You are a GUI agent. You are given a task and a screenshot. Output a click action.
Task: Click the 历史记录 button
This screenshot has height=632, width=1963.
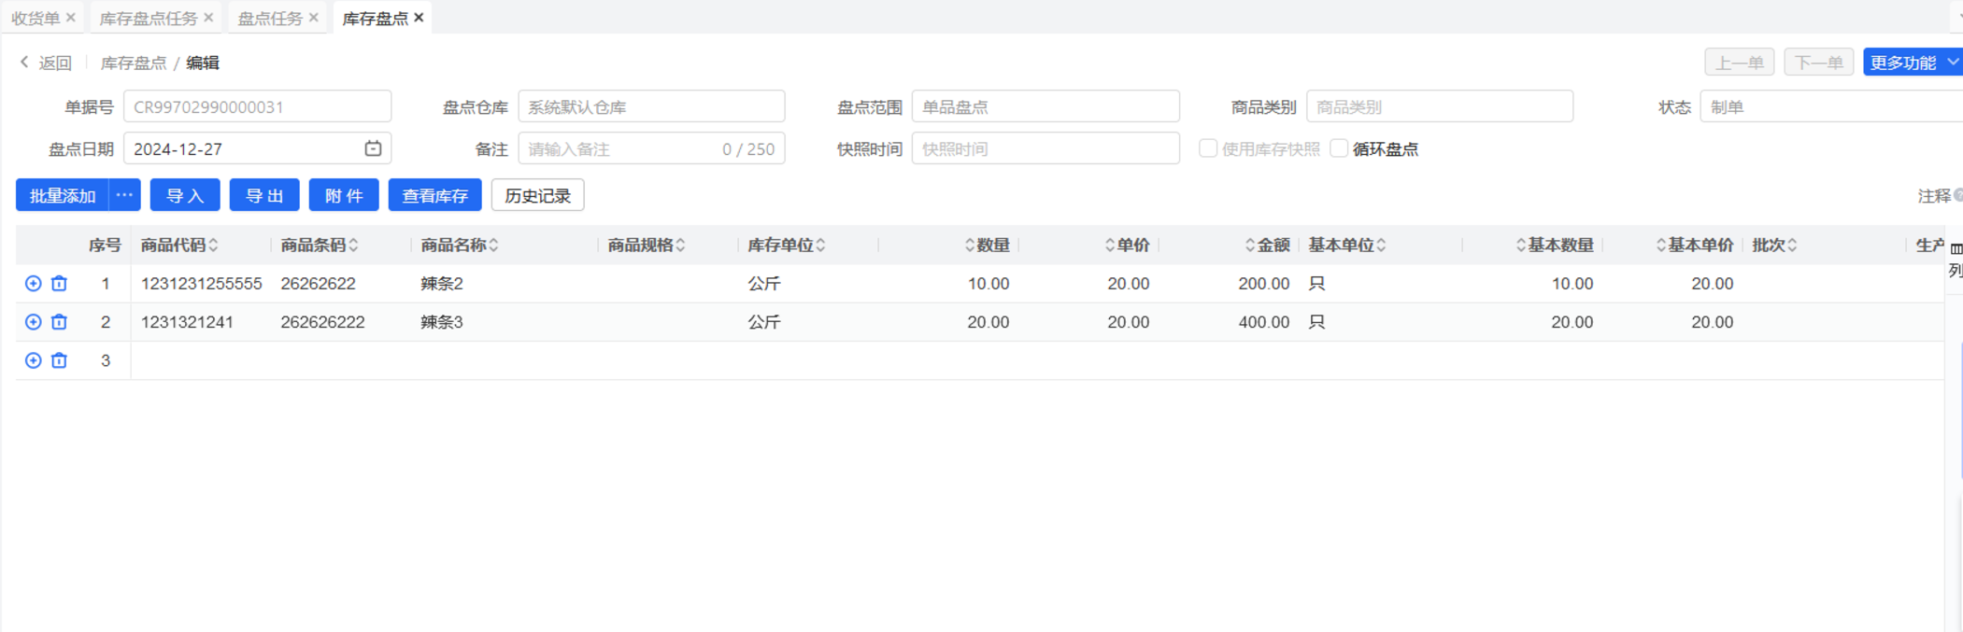[x=537, y=195]
